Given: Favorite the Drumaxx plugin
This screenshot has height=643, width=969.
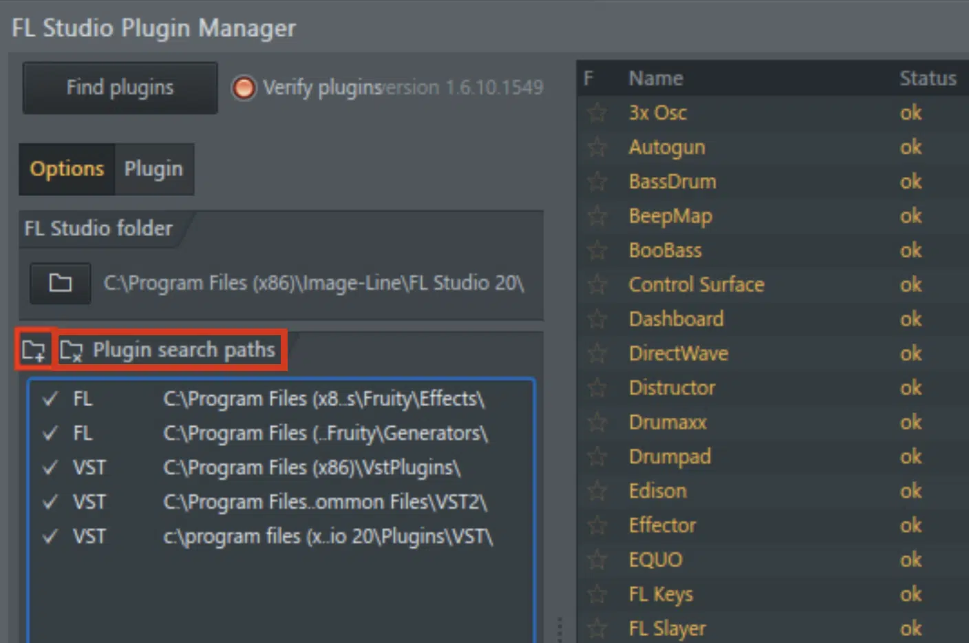Looking at the screenshot, I should (x=597, y=422).
